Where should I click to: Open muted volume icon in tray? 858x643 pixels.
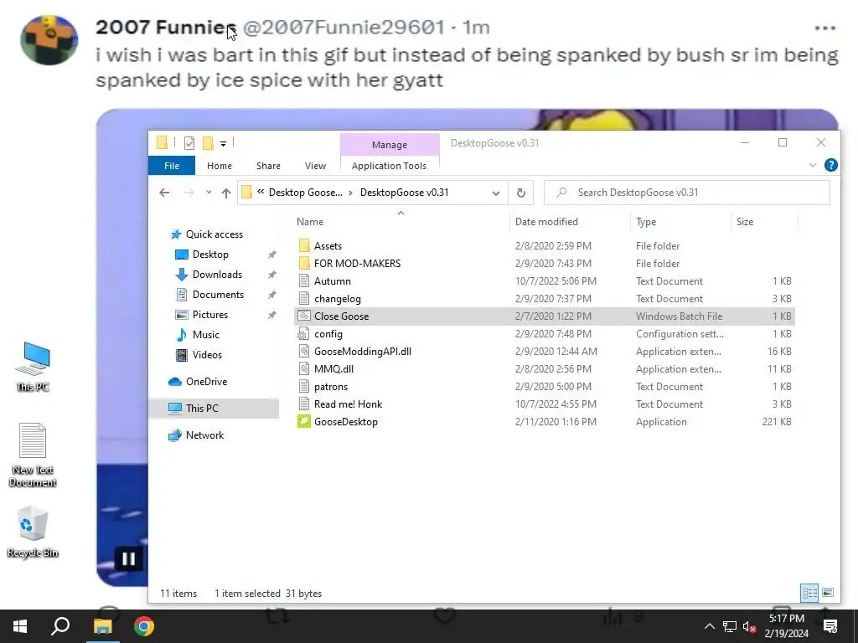point(750,626)
